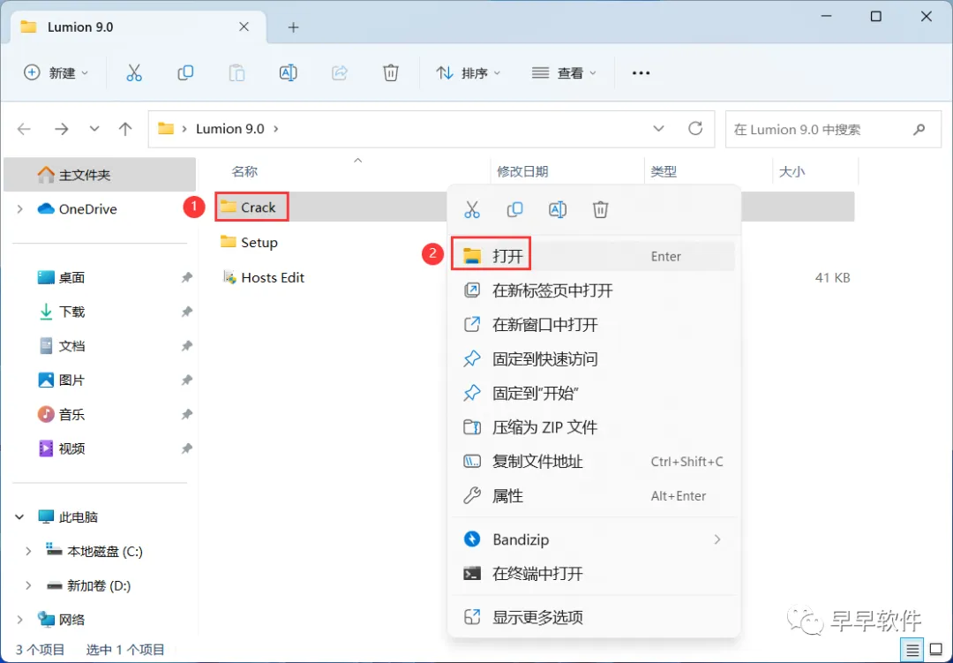This screenshot has height=663, width=953.
Task: Click the toolbar Delete trash icon
Action: [x=391, y=73]
